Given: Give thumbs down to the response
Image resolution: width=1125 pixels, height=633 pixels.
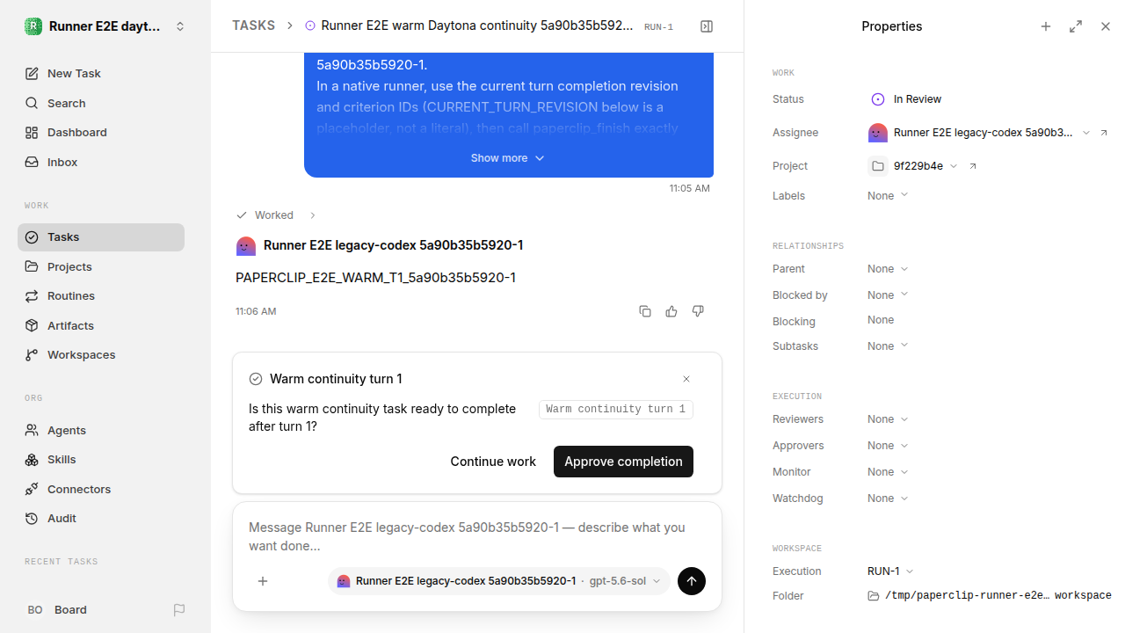Looking at the screenshot, I should click(x=698, y=311).
